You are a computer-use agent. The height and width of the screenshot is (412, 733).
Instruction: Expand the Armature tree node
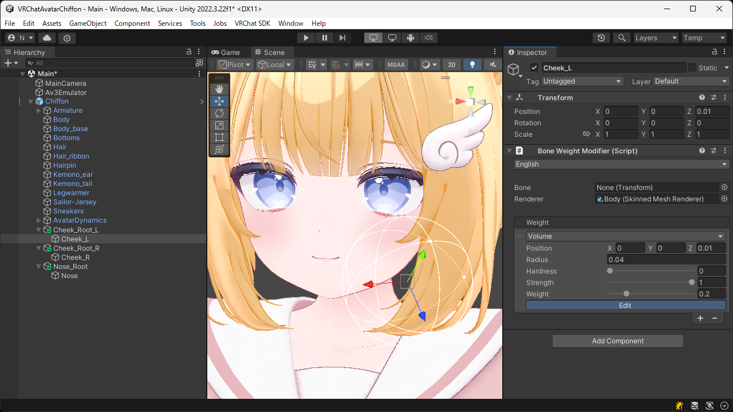click(39, 110)
